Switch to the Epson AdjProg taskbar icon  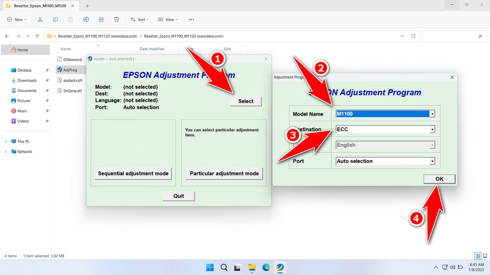point(280,268)
